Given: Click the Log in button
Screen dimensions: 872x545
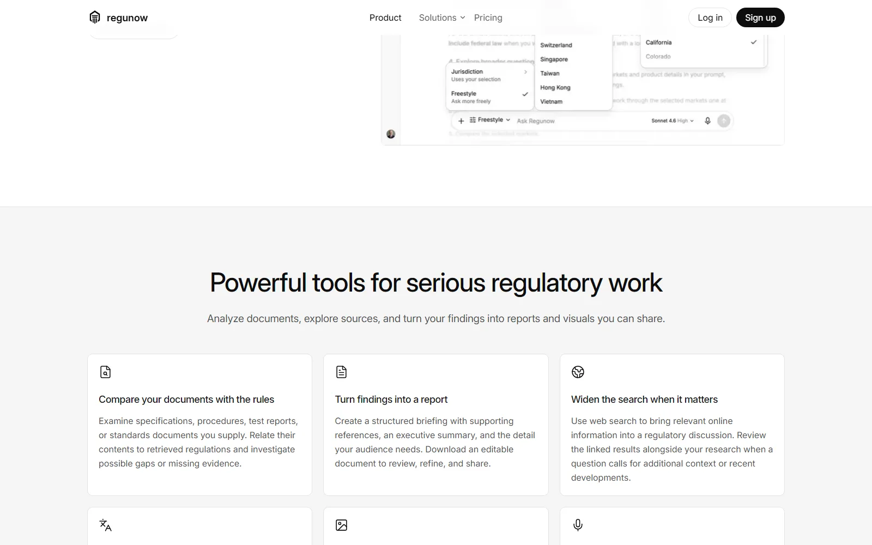Looking at the screenshot, I should point(710,17).
